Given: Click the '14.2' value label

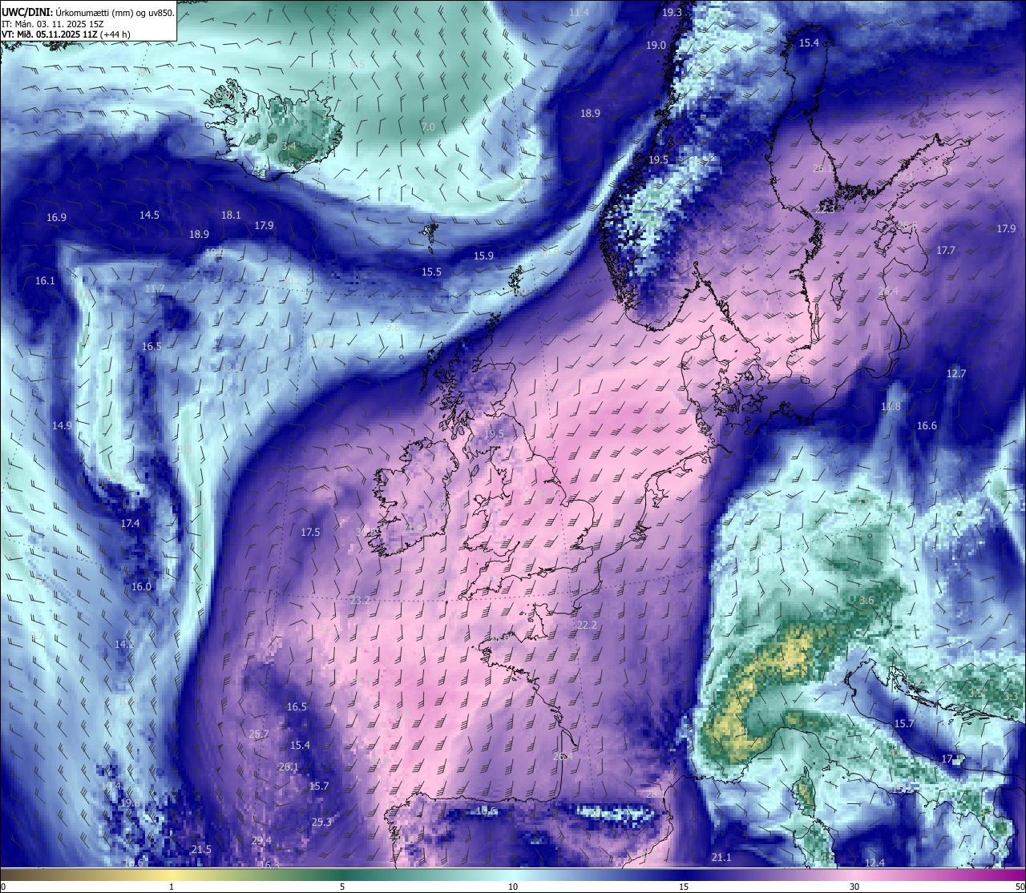Looking at the screenshot, I should point(123,645).
